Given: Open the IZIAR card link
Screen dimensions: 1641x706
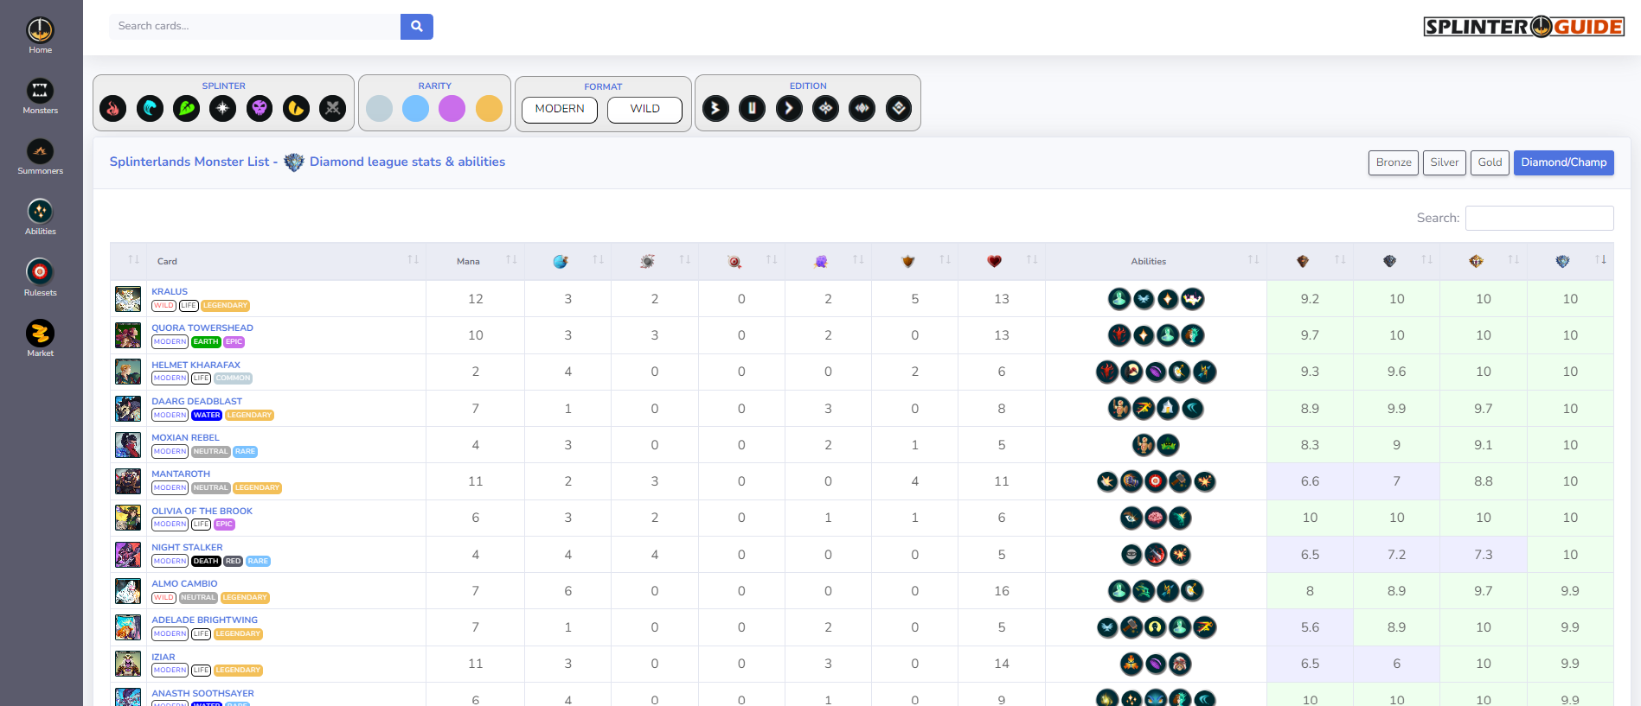Looking at the screenshot, I should [163, 658].
